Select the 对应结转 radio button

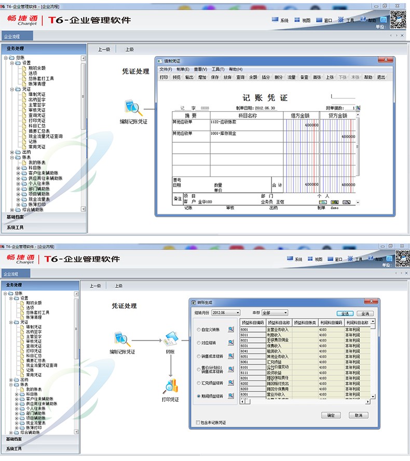click(x=199, y=343)
